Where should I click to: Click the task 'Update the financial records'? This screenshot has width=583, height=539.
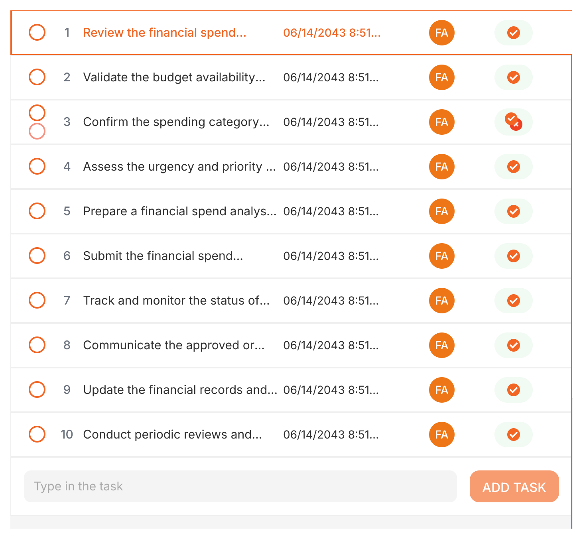pos(179,389)
